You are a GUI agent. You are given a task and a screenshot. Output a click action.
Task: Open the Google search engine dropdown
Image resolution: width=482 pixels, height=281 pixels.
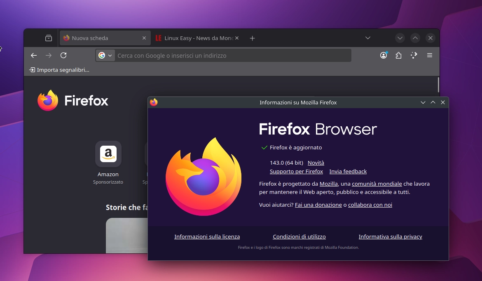[105, 55]
